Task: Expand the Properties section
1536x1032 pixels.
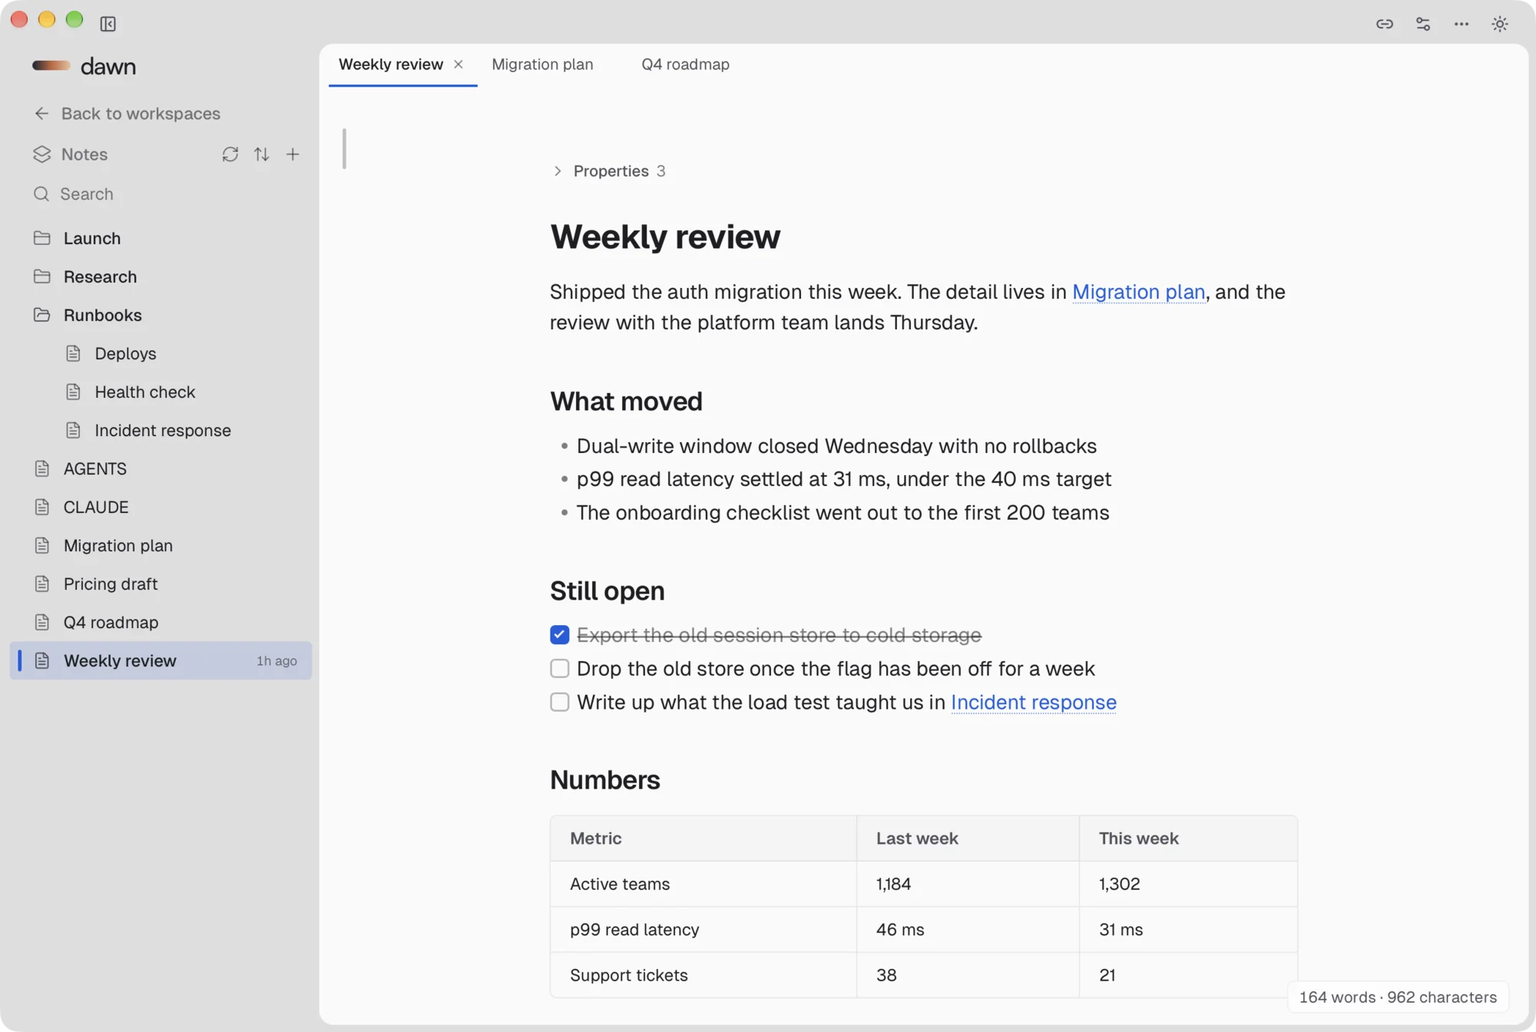Action: (x=608, y=171)
